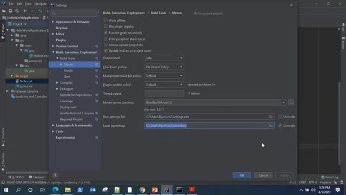Open the Checksum policy dropdown
The height and width of the screenshot is (195, 346).
click(x=164, y=67)
